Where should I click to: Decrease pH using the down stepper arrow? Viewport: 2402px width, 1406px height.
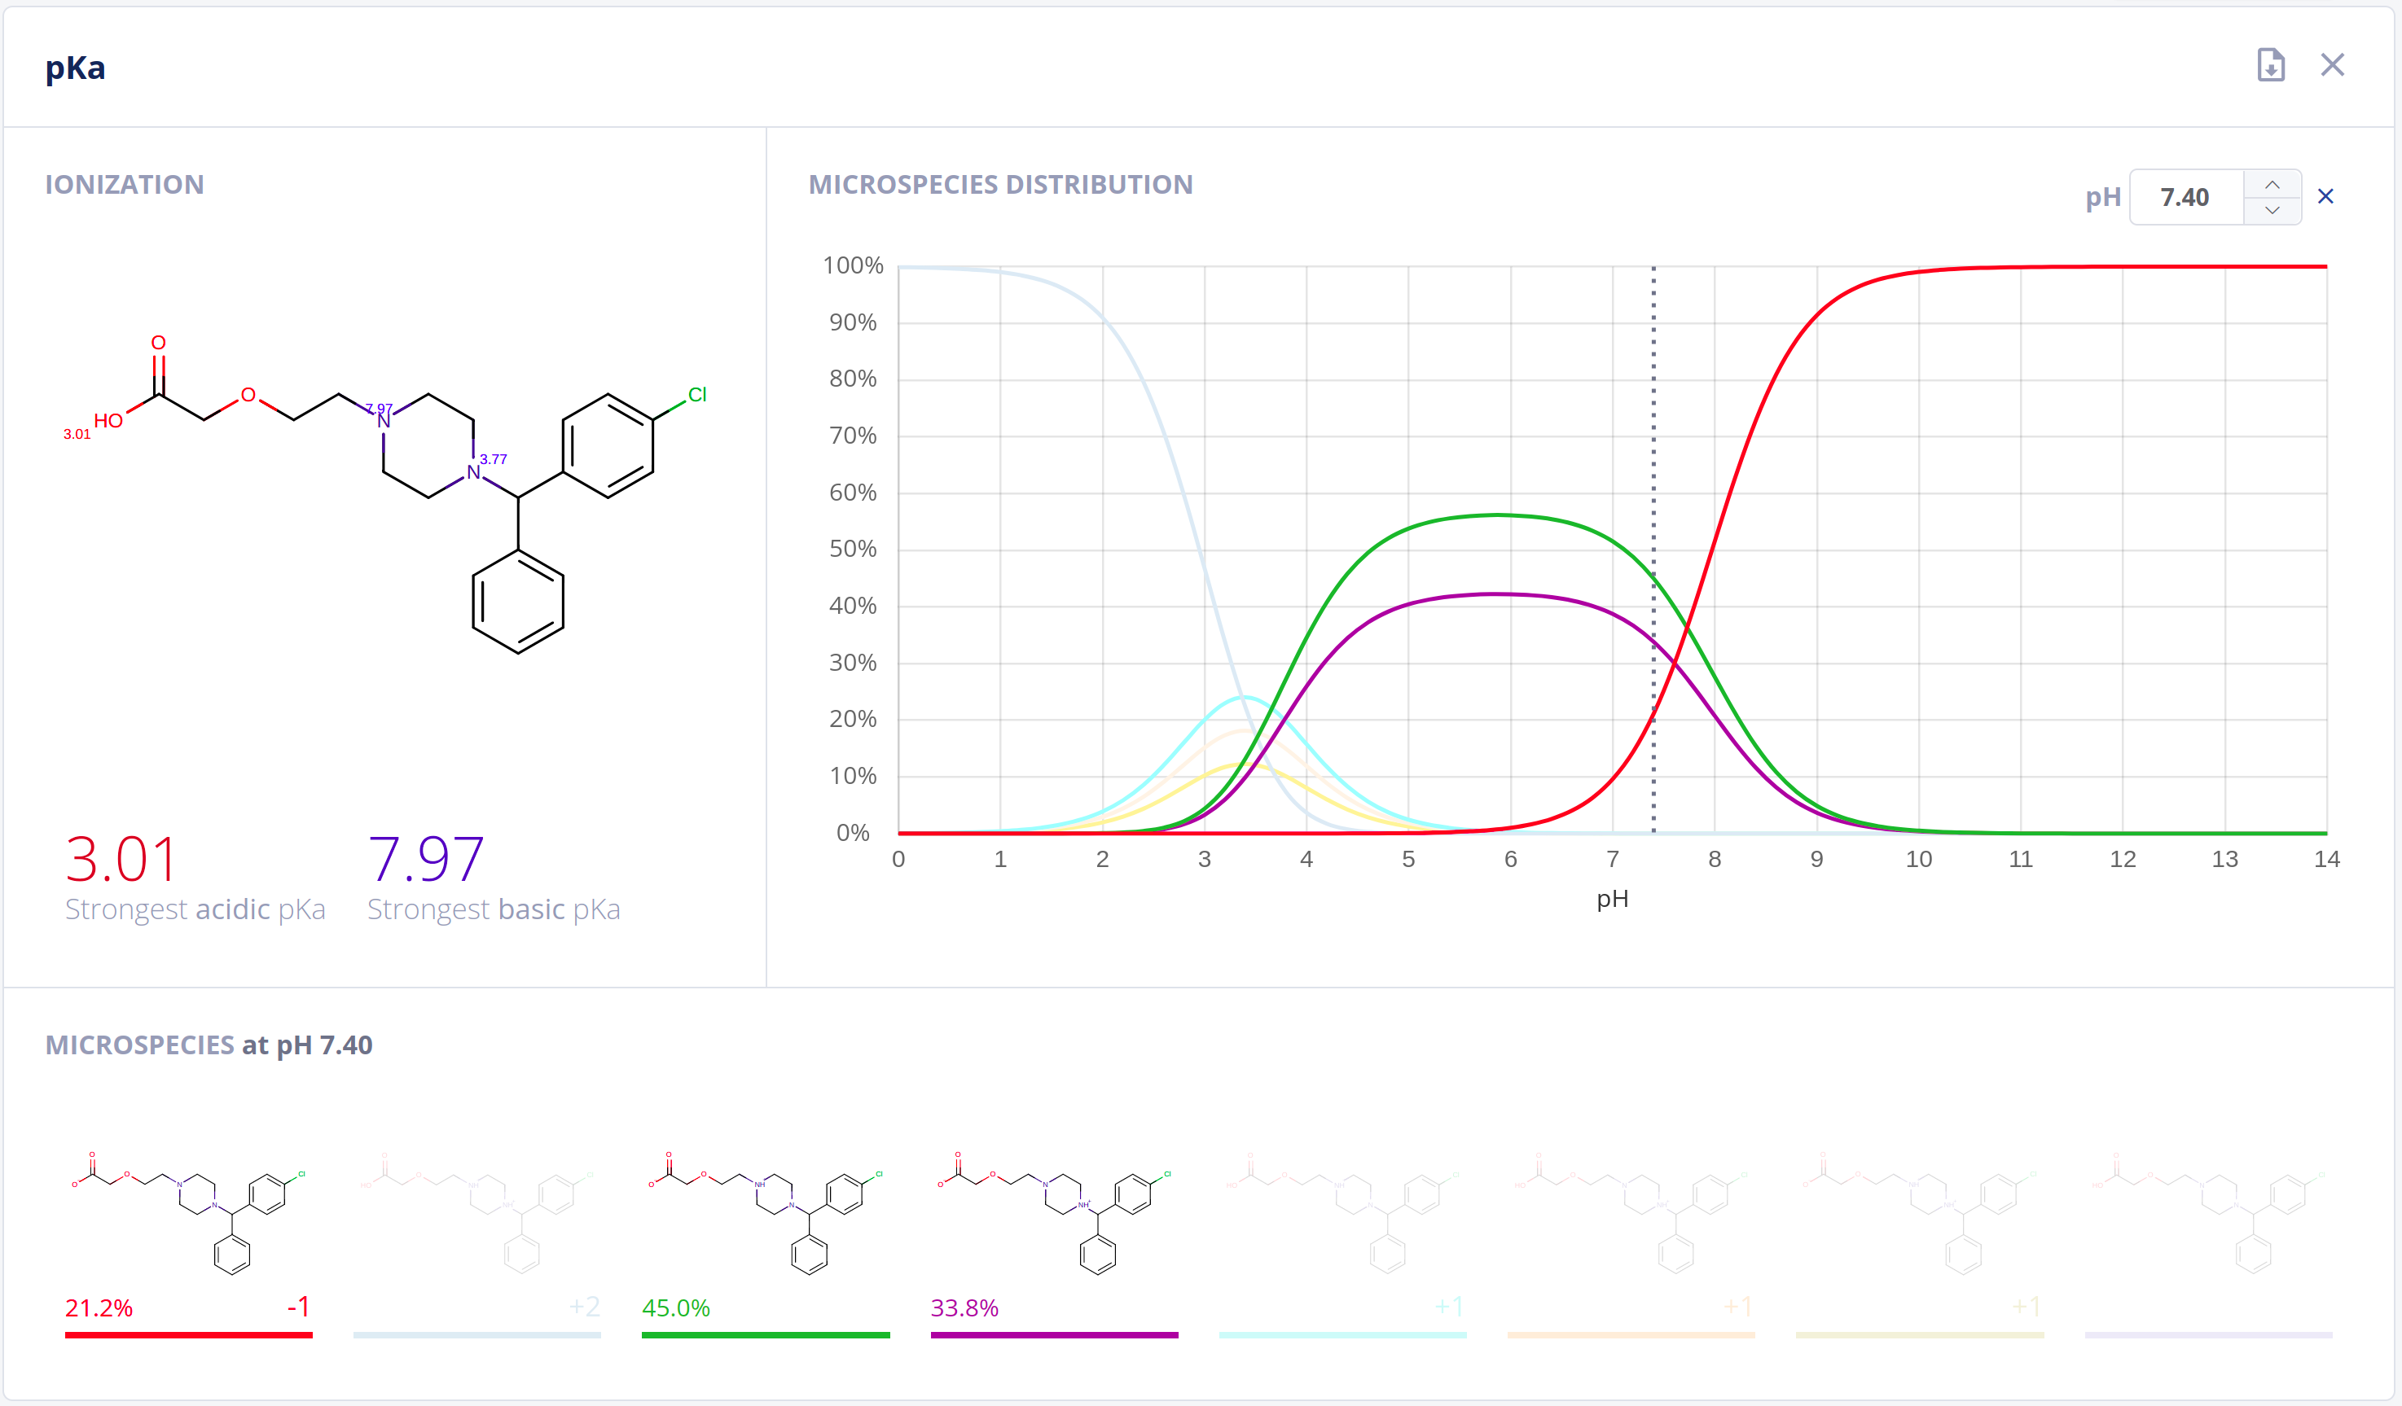coord(2272,209)
